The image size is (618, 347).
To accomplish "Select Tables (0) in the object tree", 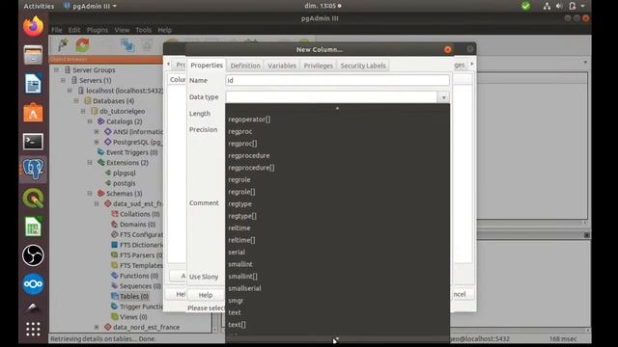I will pos(134,296).
